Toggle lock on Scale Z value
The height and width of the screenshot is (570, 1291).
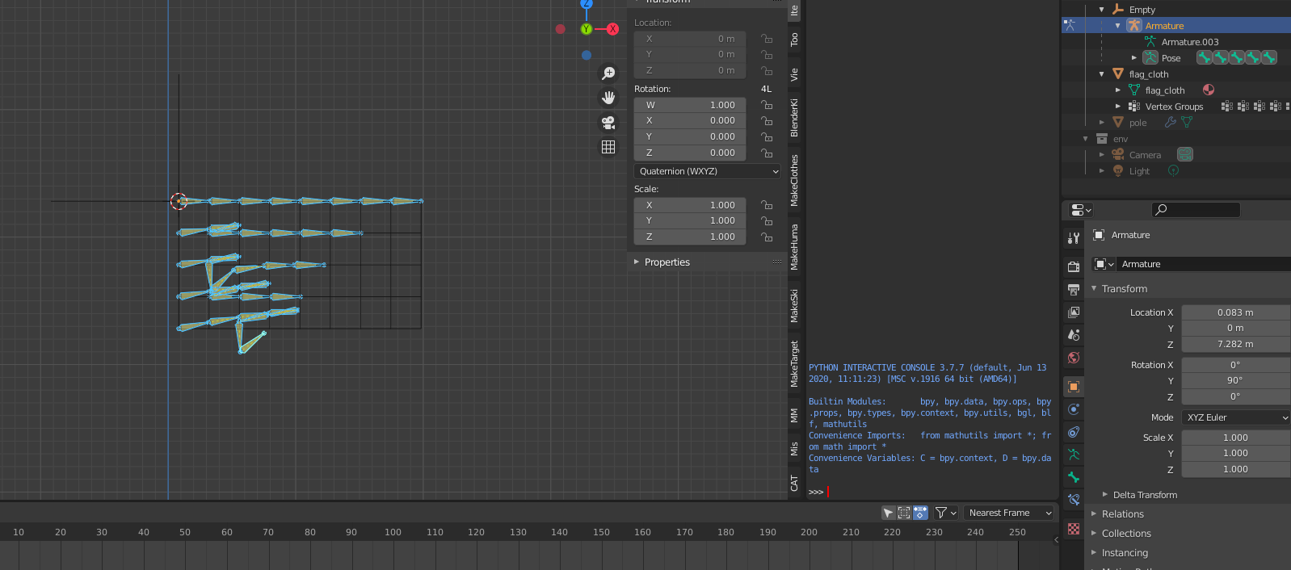pyautogui.click(x=767, y=237)
